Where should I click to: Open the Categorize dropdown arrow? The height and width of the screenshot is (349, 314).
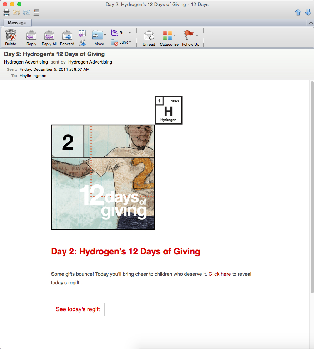point(175,35)
